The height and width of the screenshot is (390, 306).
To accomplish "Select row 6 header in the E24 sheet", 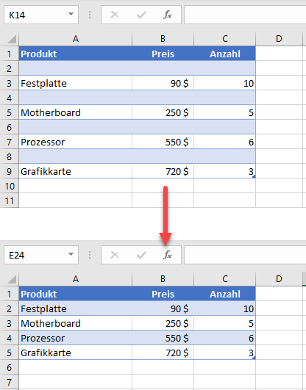I will (10, 367).
